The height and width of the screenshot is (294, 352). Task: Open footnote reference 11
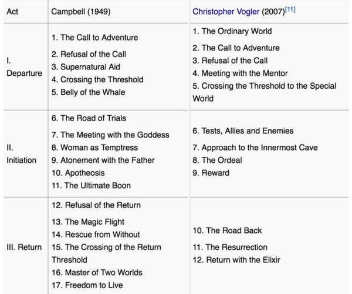click(x=290, y=9)
